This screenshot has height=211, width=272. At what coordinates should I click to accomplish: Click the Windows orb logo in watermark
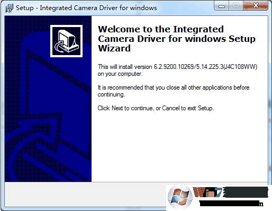[x=180, y=197]
